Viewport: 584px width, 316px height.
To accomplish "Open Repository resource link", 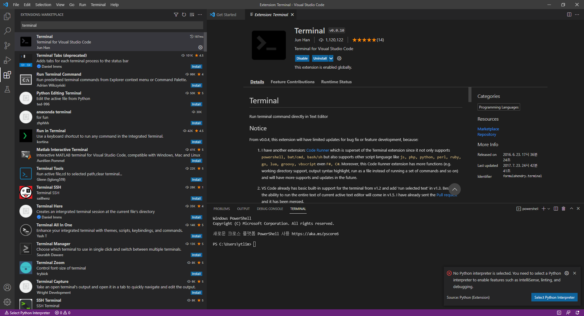I will [487, 135].
